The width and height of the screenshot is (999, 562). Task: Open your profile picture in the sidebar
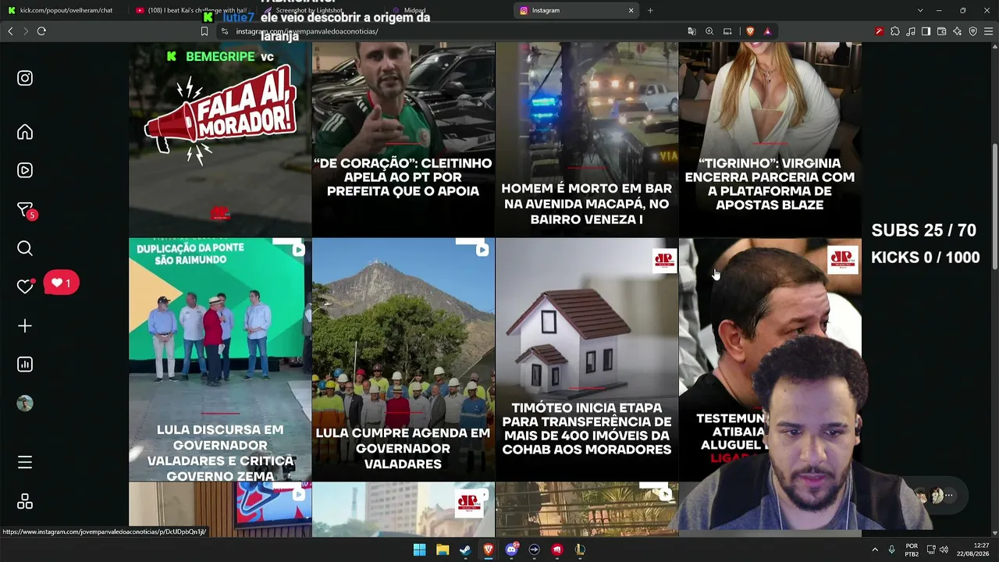(25, 404)
